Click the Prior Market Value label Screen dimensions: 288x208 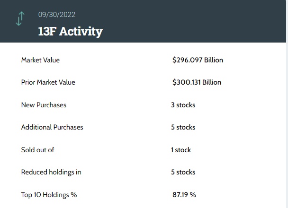point(48,82)
